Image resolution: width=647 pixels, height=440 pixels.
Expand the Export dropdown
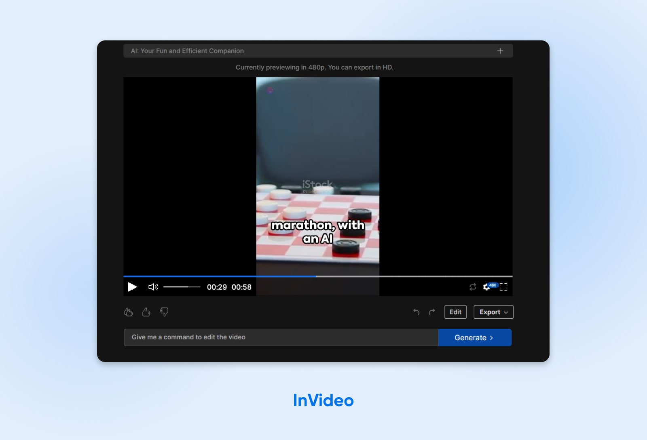(x=493, y=312)
